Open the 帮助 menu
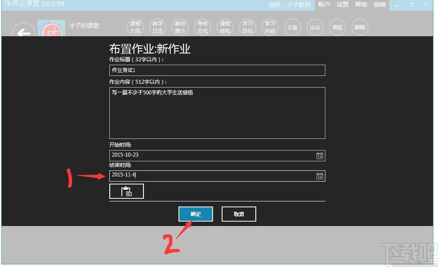Screen dimensions: 439x267 coord(361,4)
